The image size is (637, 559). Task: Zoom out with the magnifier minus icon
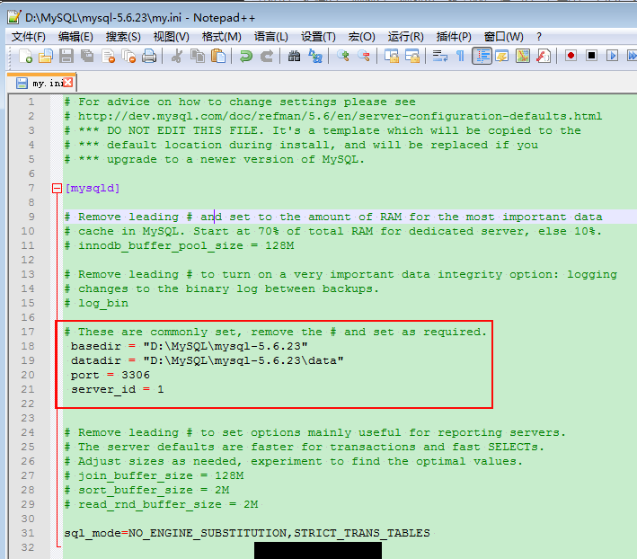click(x=364, y=56)
